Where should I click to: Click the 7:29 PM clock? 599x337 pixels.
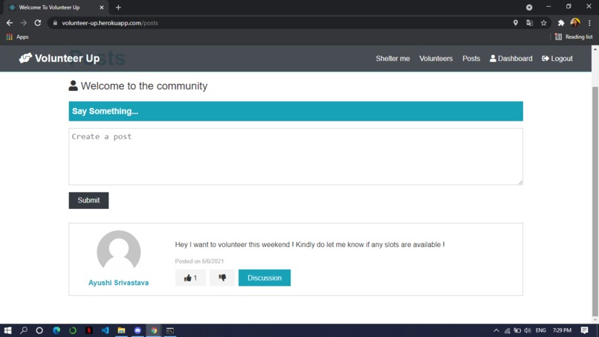coord(562,330)
